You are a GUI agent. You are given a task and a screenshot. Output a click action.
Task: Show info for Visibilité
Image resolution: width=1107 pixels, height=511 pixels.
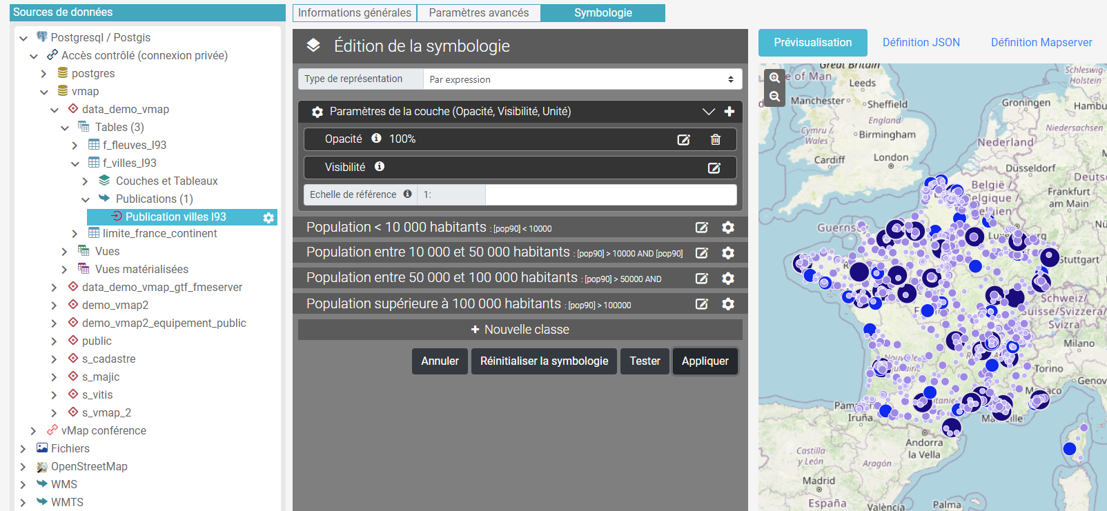tap(380, 167)
